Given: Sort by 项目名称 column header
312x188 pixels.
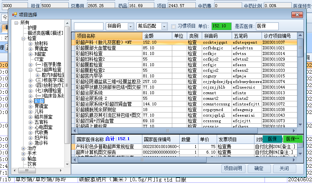Looking at the screenshot, I should point(108,36).
